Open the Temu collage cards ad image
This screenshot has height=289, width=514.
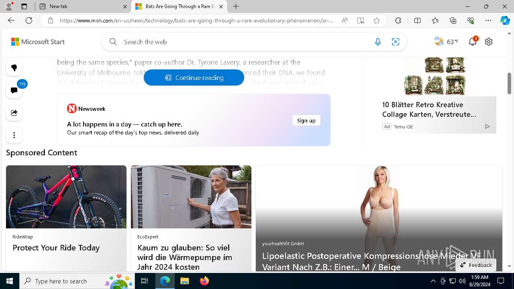tap(434, 76)
